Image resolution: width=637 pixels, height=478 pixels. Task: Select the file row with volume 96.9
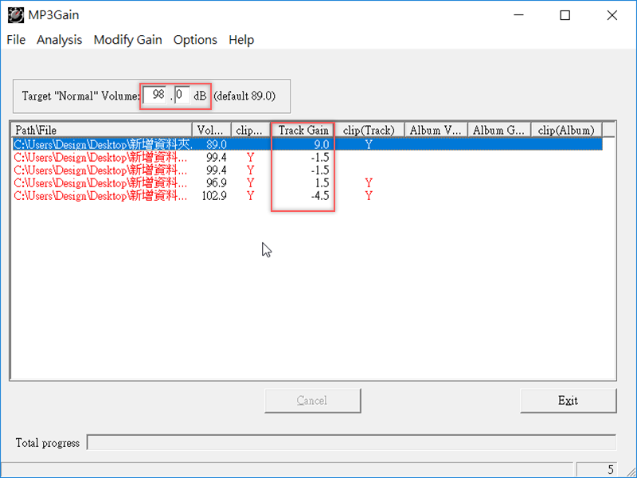[307, 183]
